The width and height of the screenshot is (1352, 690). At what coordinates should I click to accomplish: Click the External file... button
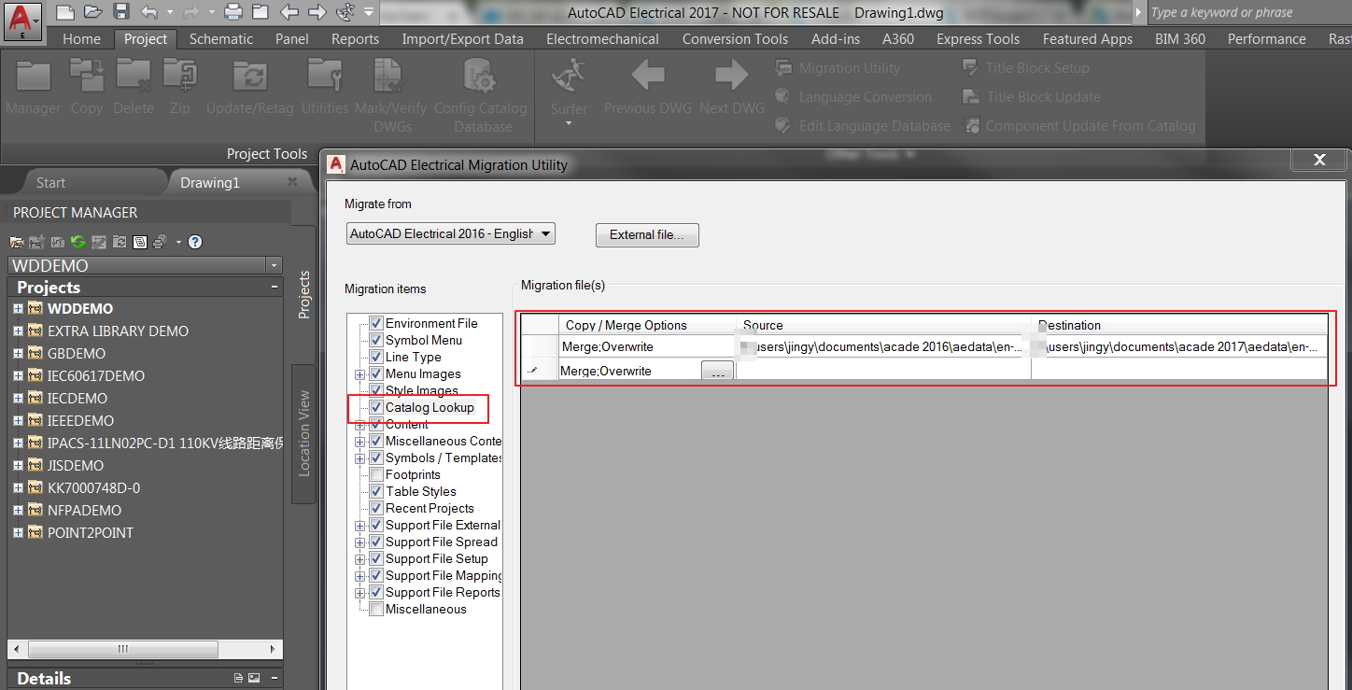(x=647, y=234)
